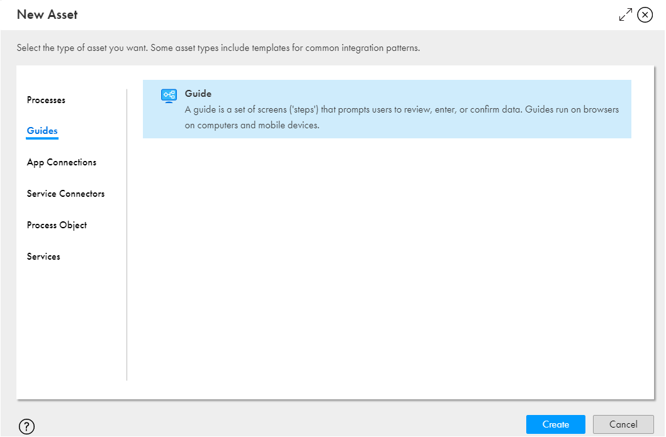
Task: Choose the Process Object category
Action: (57, 225)
